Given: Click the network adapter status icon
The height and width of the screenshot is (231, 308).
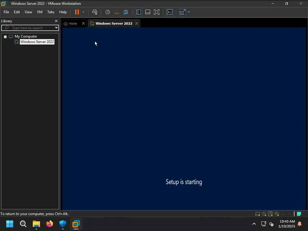Looking at the screenshot, I should (277, 214).
